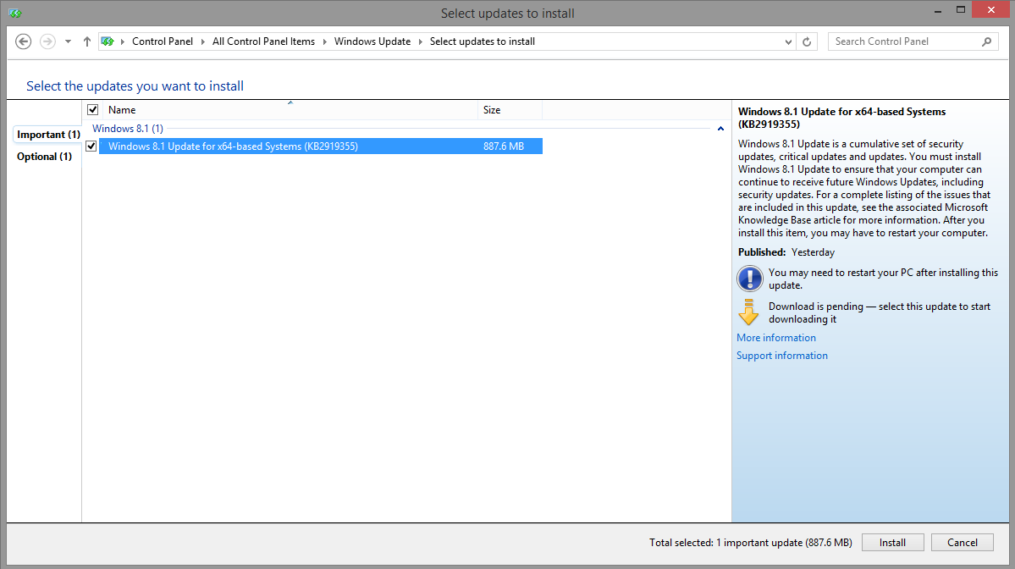Go back using the Back arrow
1015x569 pixels.
pos(24,41)
